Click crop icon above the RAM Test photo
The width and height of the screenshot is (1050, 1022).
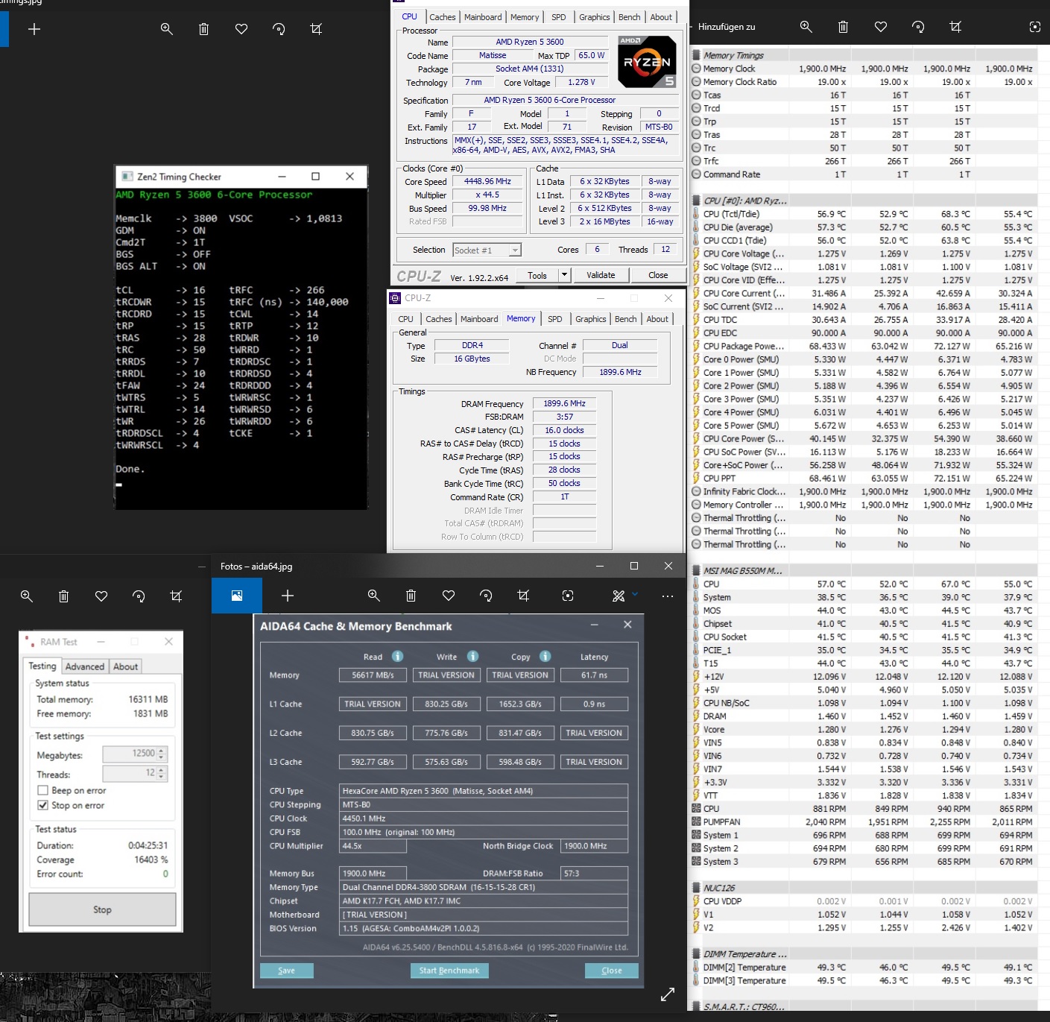[x=176, y=596]
